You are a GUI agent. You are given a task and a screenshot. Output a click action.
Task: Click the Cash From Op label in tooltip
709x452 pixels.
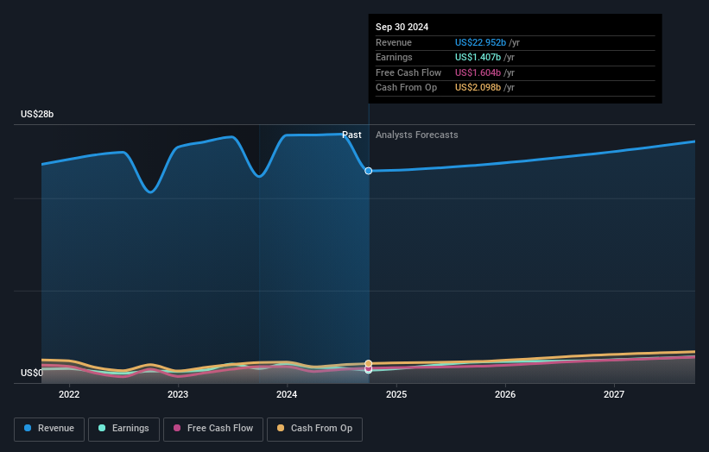tap(406, 88)
